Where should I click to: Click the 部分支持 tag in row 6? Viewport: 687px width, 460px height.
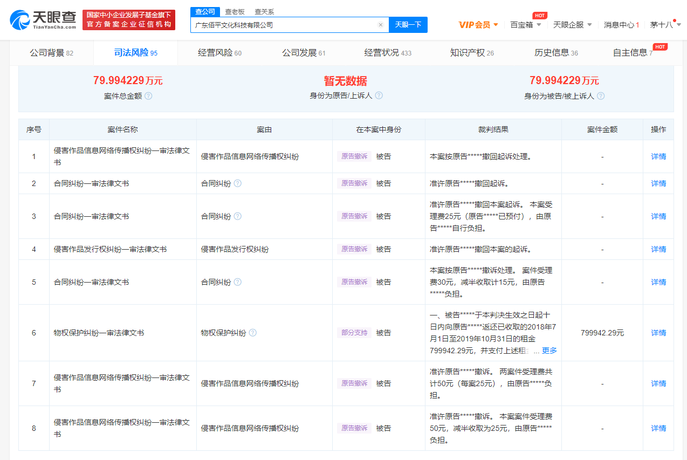point(354,333)
